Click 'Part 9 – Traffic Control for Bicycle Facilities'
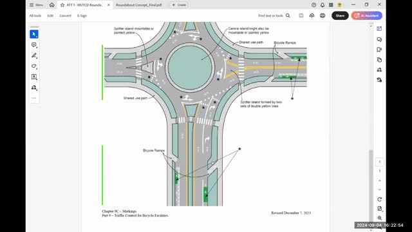The height and width of the screenshot is (232, 412). point(135,215)
